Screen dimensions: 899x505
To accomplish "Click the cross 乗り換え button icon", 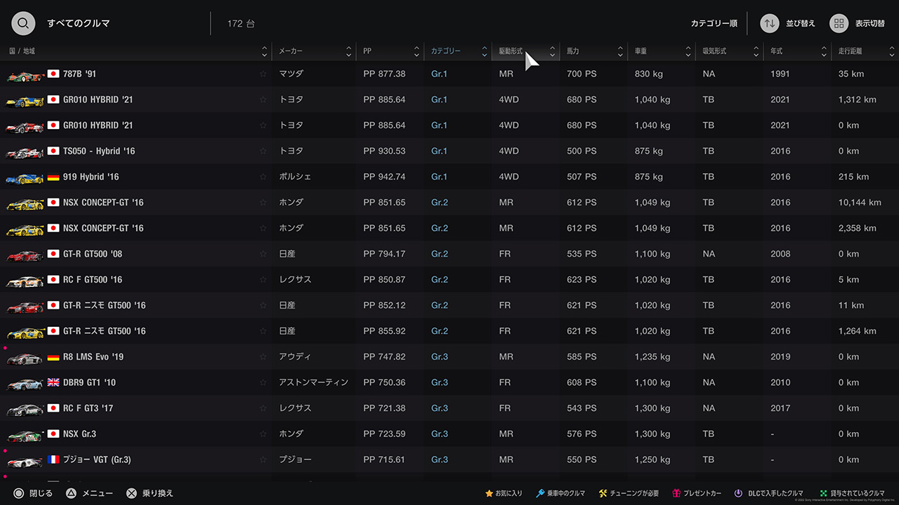I will coord(131,493).
